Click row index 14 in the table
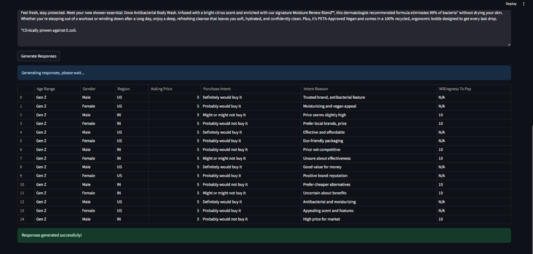Image resolution: width=533 pixels, height=254 pixels. (26, 219)
